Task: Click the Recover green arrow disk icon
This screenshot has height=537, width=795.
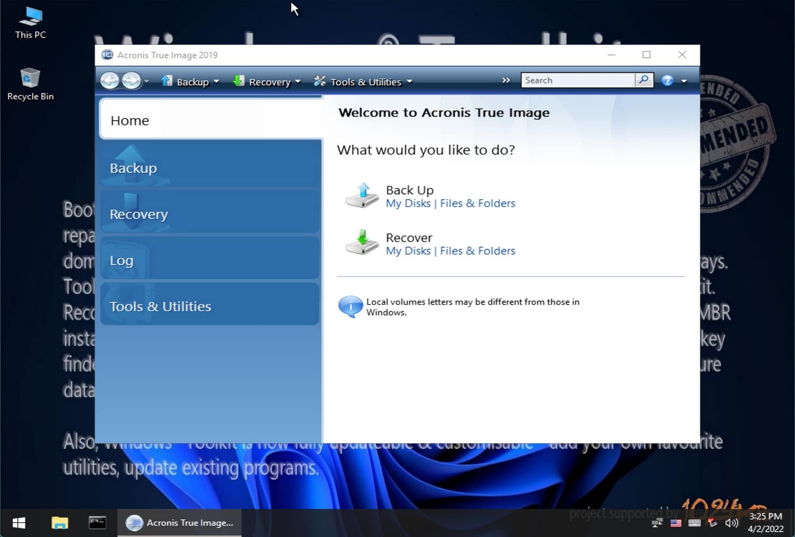Action: tap(362, 243)
